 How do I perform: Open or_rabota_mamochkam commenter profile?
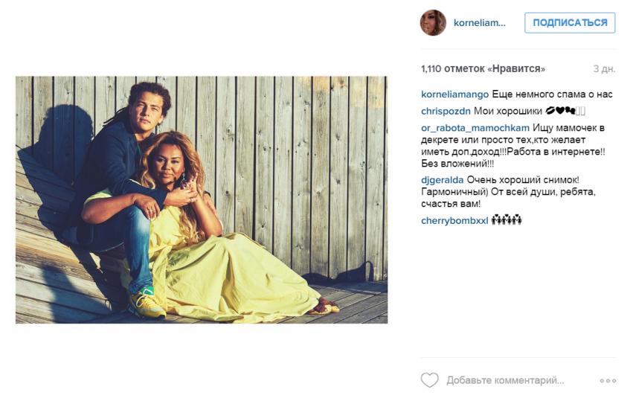475,128
